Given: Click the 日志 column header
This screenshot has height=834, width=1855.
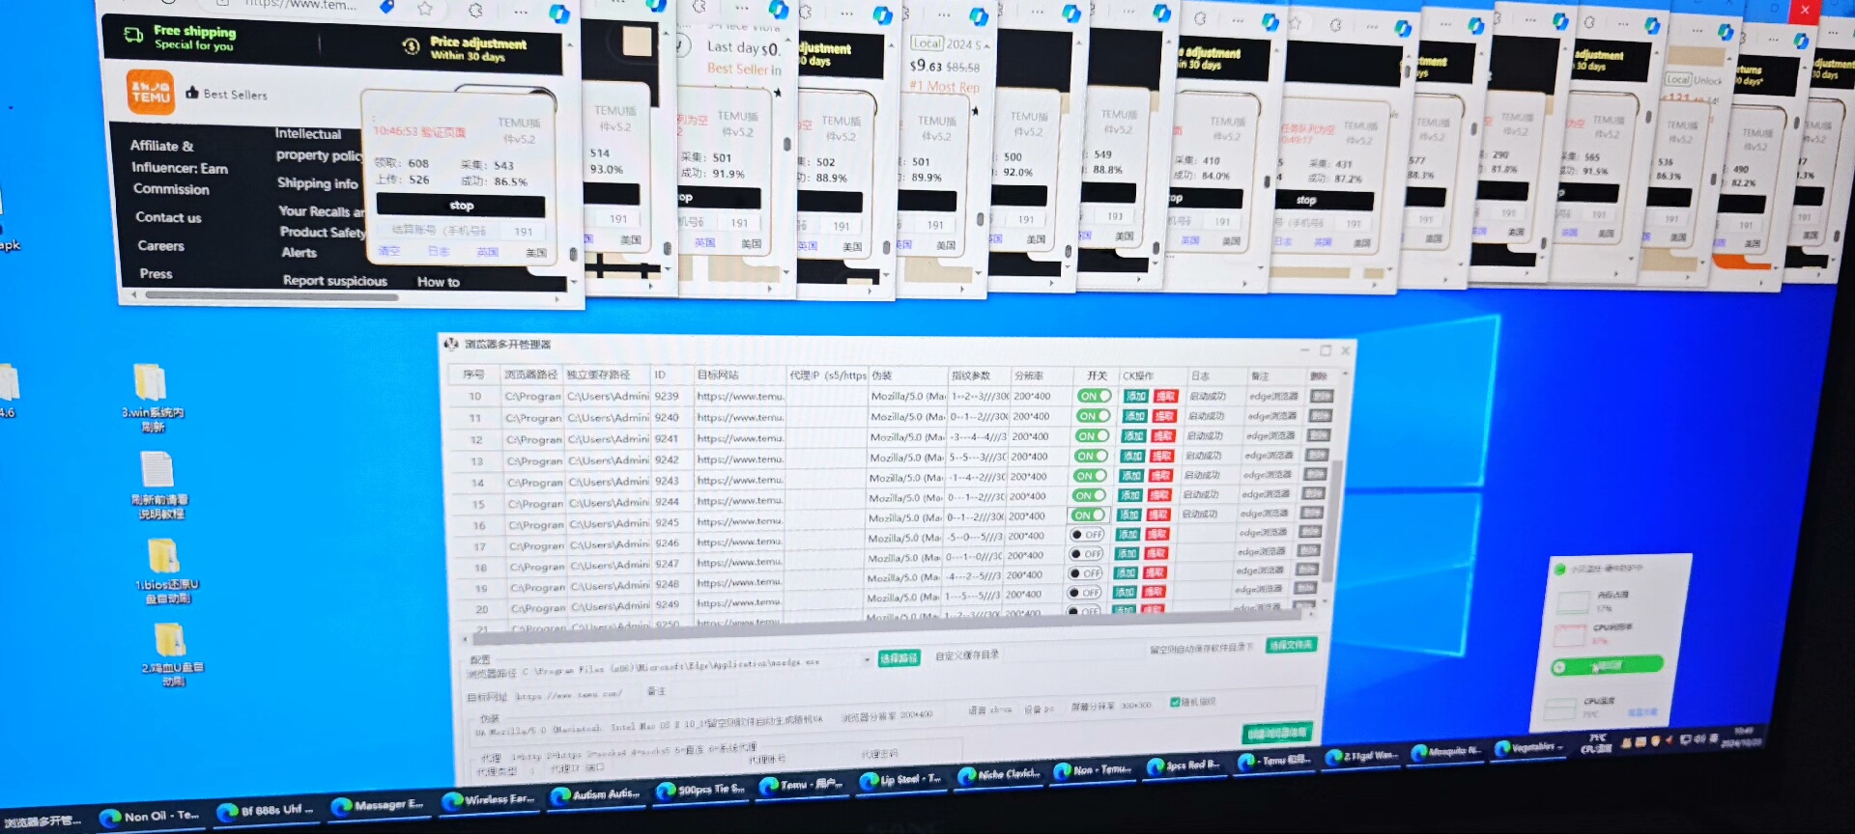Looking at the screenshot, I should click(x=1200, y=375).
